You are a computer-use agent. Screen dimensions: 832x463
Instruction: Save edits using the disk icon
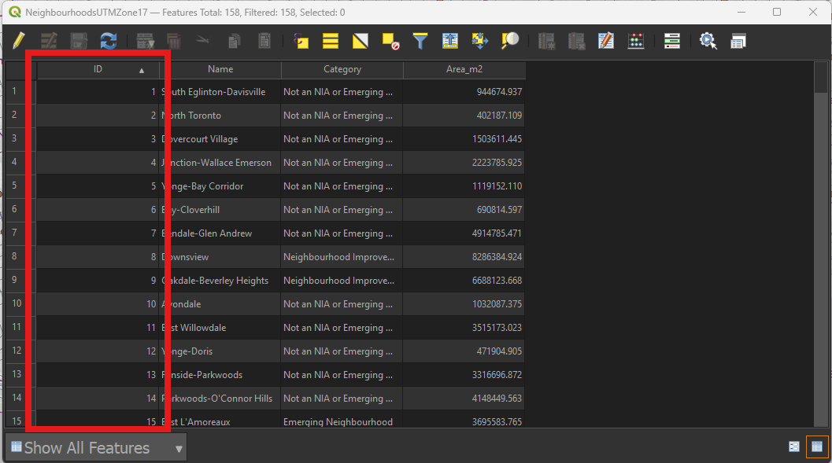point(79,41)
